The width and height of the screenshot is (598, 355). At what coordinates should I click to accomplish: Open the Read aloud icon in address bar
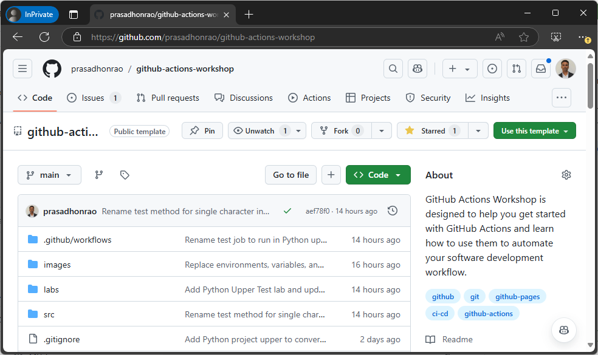500,37
